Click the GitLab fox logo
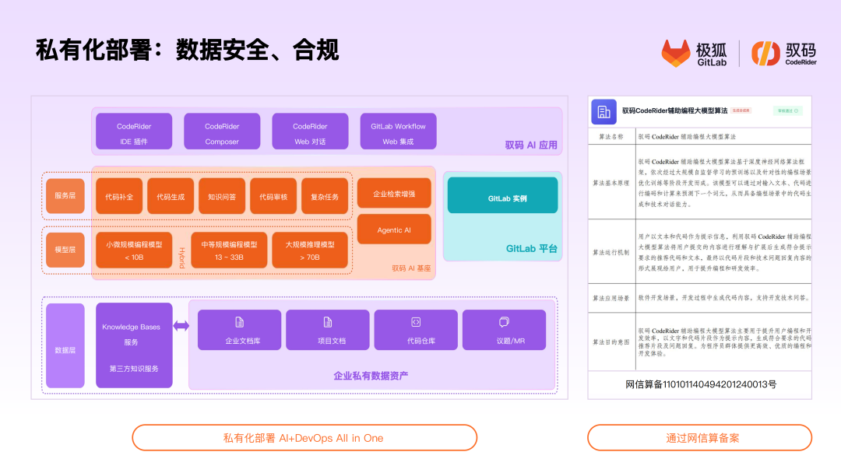This screenshot has width=841, height=473. [676, 53]
